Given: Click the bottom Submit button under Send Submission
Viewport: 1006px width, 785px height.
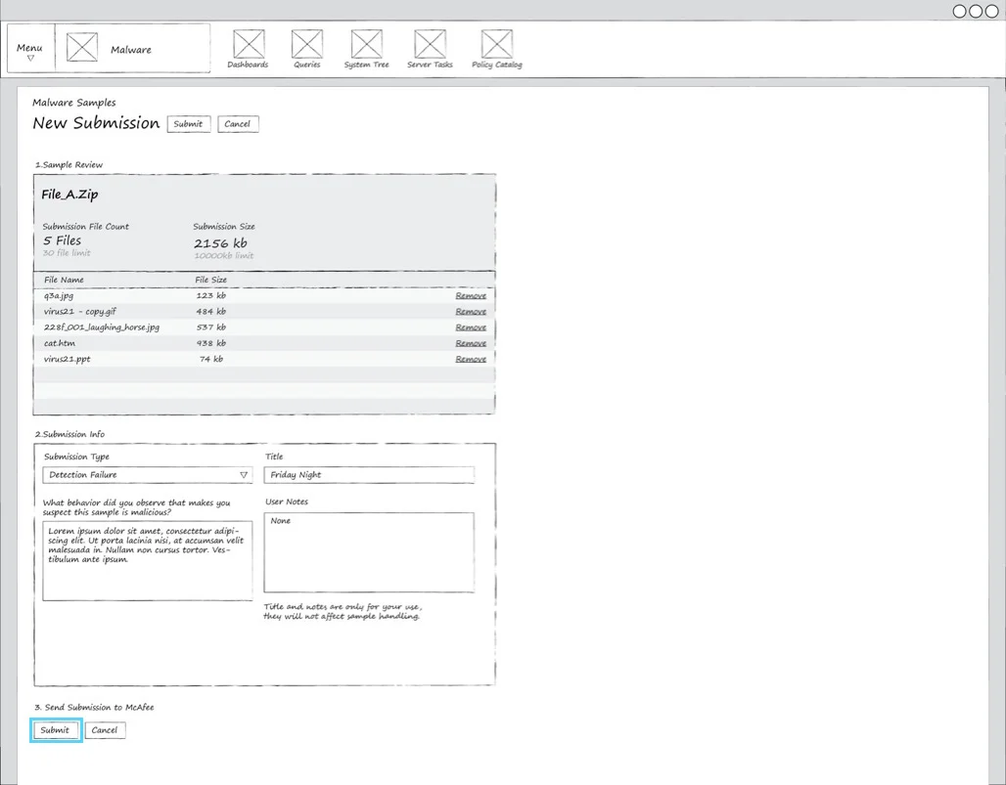Looking at the screenshot, I should (56, 730).
